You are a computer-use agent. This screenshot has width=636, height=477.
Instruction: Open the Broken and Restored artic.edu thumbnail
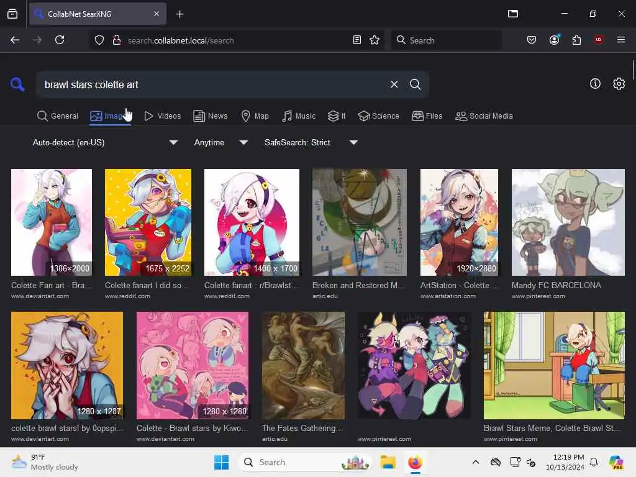[x=360, y=222]
